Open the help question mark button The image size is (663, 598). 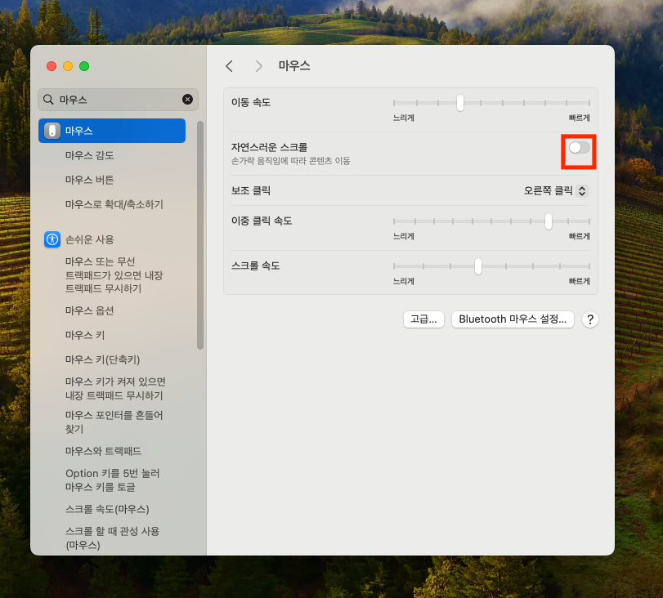590,319
